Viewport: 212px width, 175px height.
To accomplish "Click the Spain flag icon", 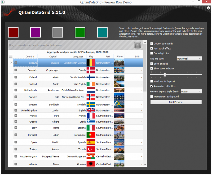I will [x=91, y=142].
